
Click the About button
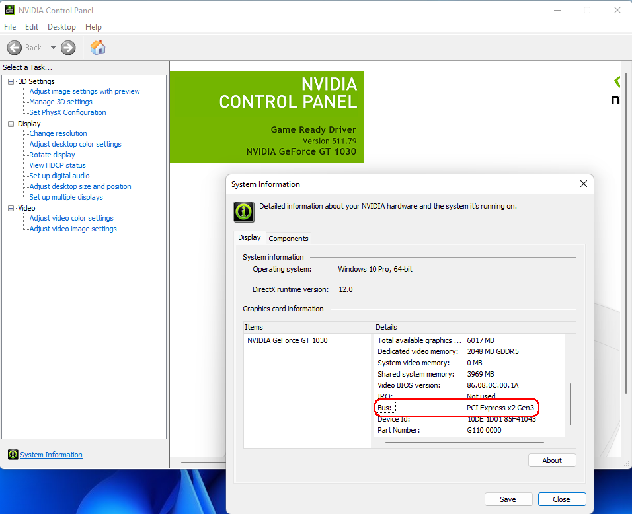(x=552, y=460)
